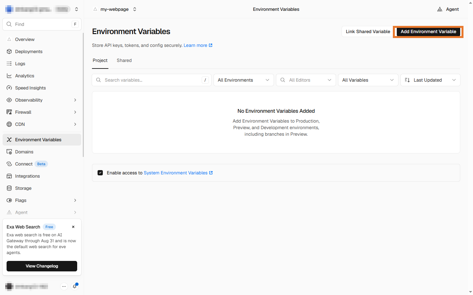Viewport: 473px width, 295px height.
Task: Click Link Shared Variable button
Action: pos(368,31)
